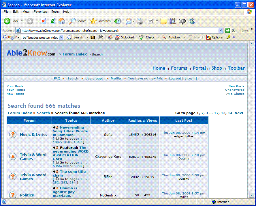The width and height of the screenshot is (256, 206).
Task: Click the Google toolbar image search icon
Action: coord(93,37)
